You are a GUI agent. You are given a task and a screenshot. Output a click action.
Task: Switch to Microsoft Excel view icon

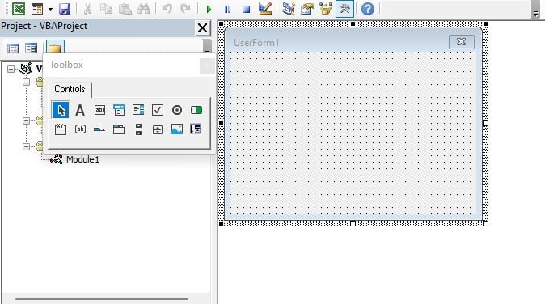point(19,9)
